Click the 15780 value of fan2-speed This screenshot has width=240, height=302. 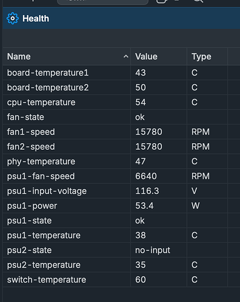(149, 147)
